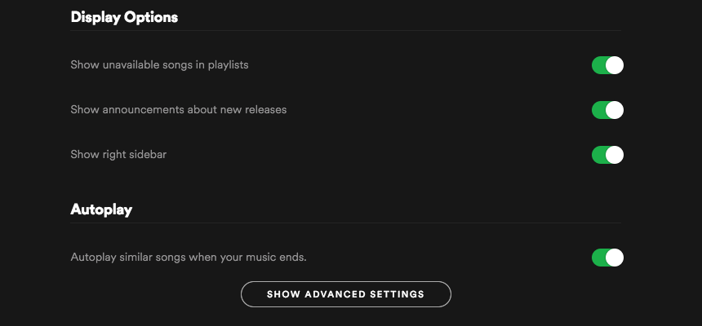Click white knob on the Autoplay toggle

pyautogui.click(x=615, y=258)
